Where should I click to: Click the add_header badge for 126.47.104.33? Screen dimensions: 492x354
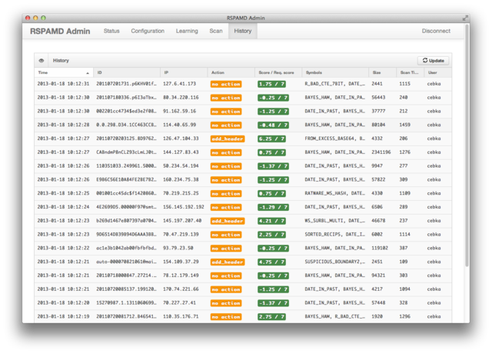pos(228,139)
